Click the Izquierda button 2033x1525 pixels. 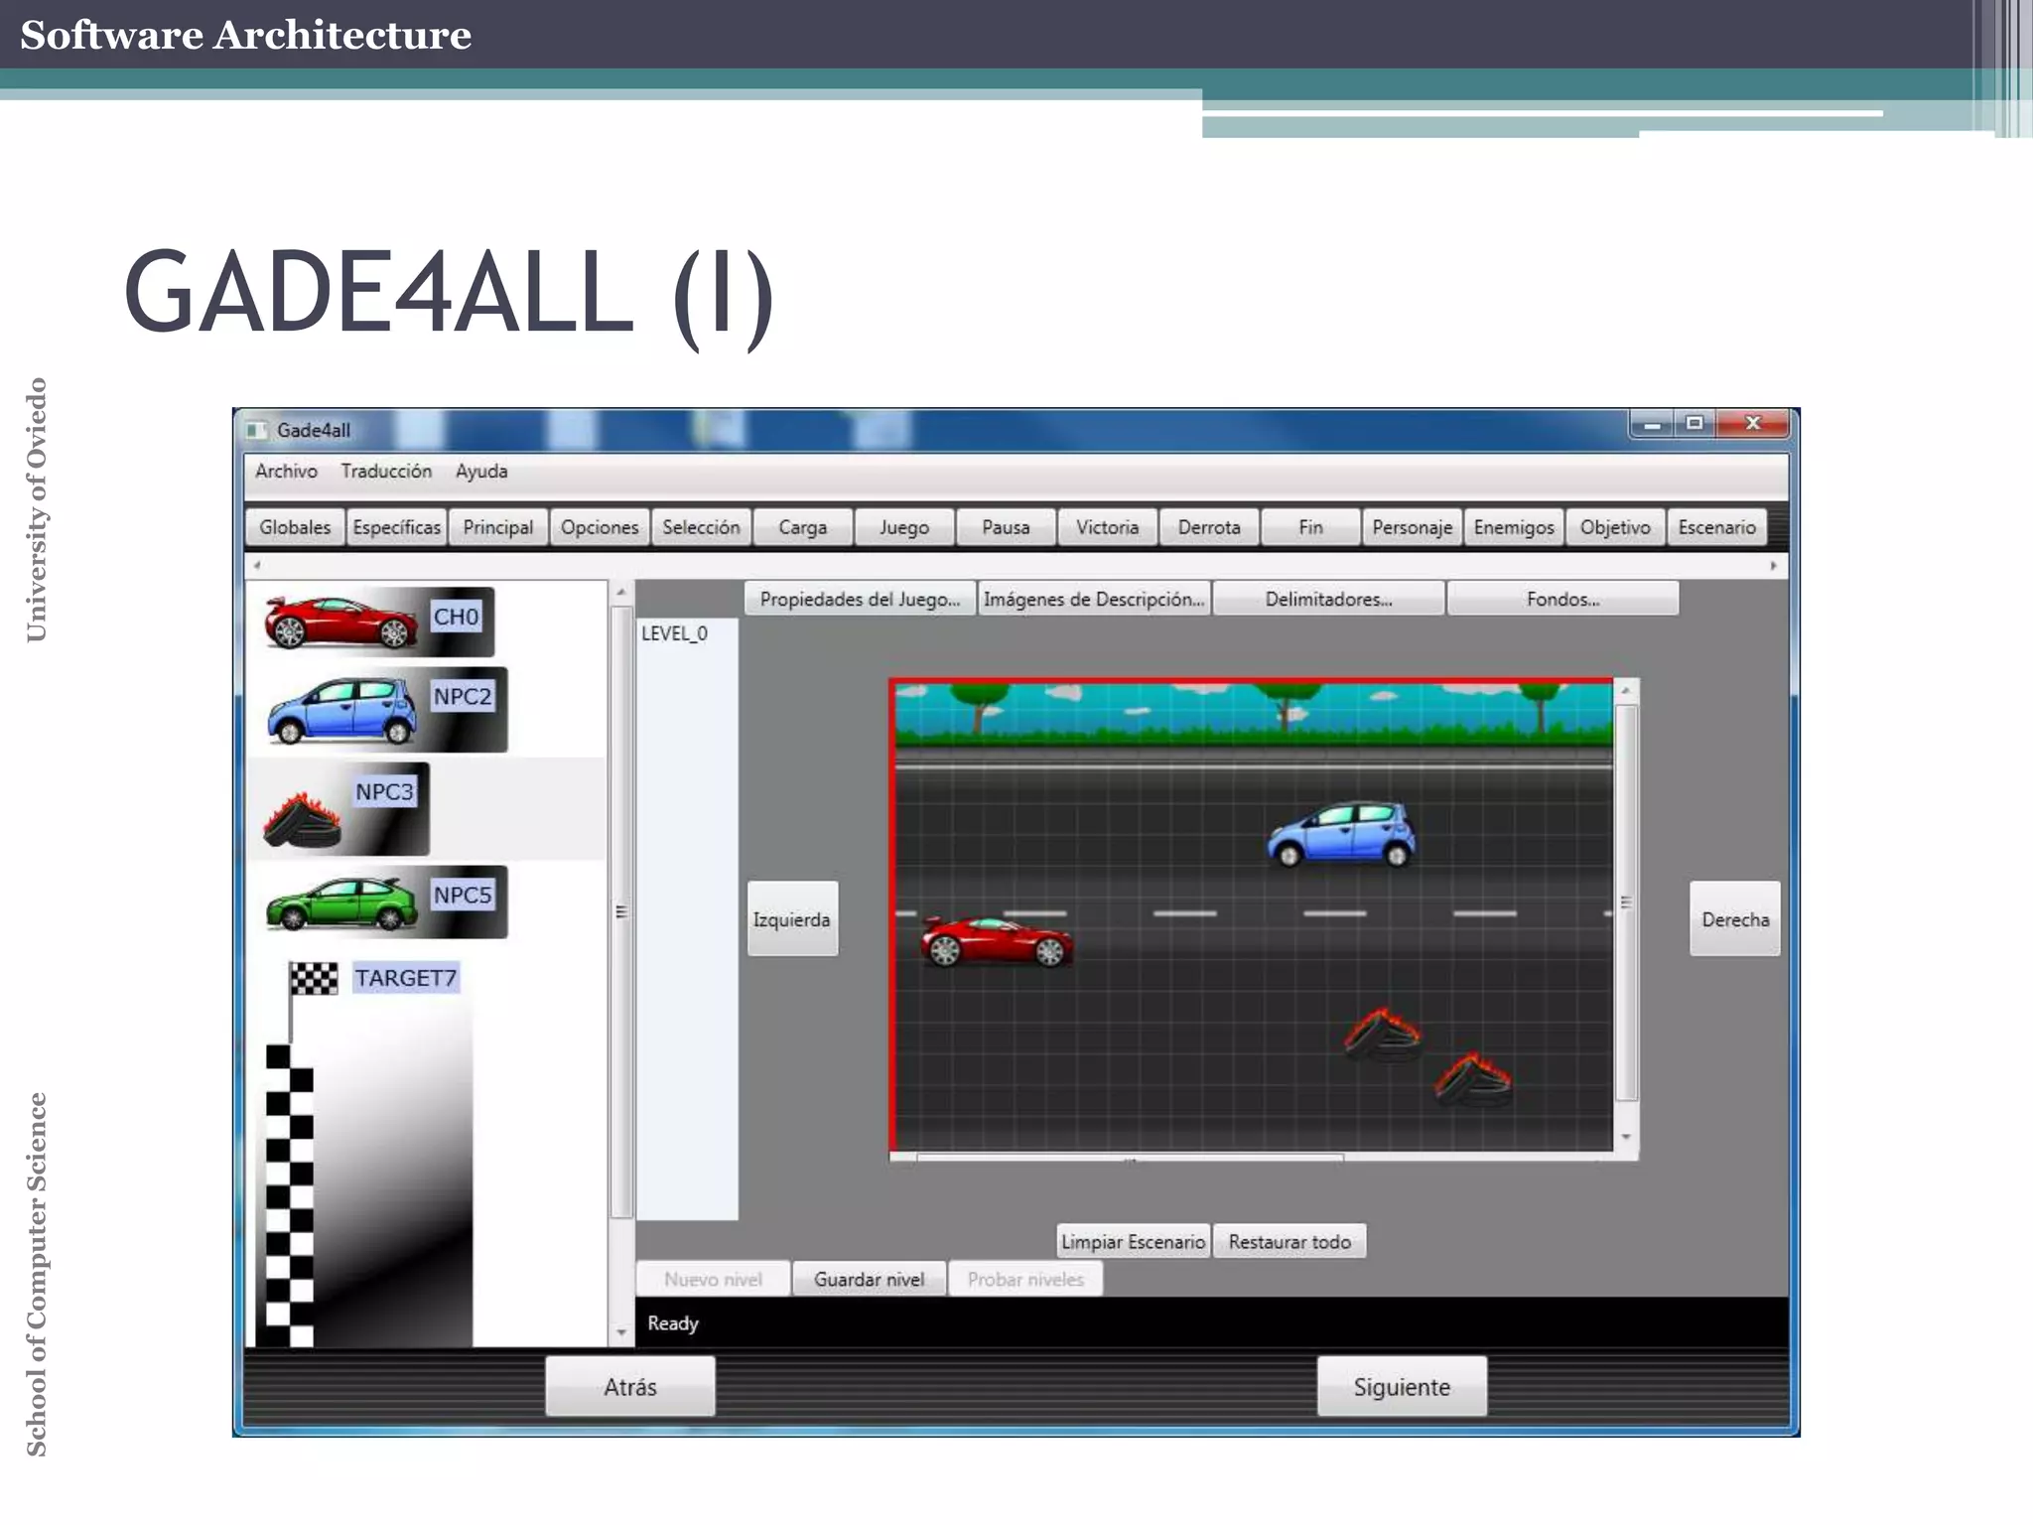tap(792, 918)
